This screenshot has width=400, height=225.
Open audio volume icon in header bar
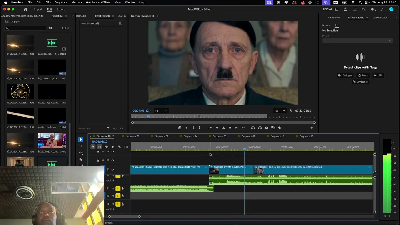pyautogui.click(x=373, y=9)
